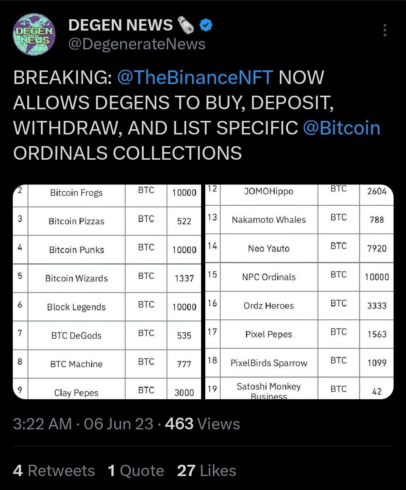Viewport: 406px width, 490px height.
Task: View the 4 Retweets list
Action: (x=54, y=471)
